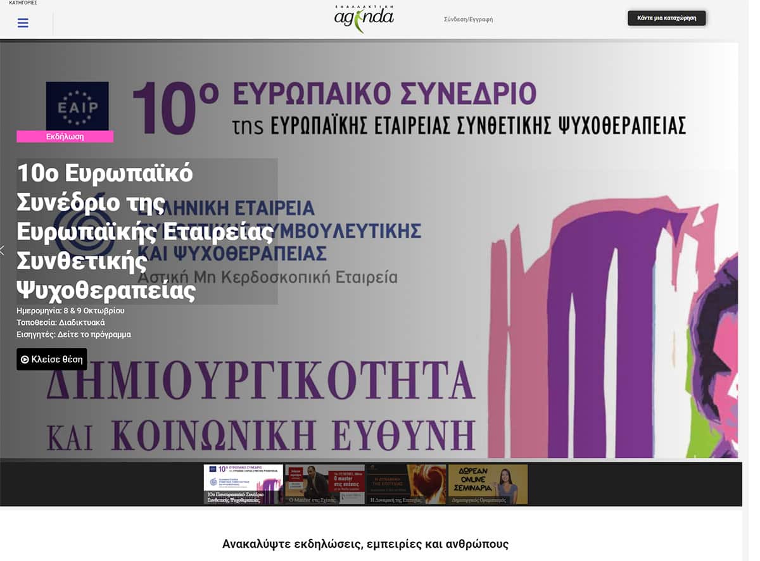Click the Agenda site logo
The height and width of the screenshot is (561, 760).
click(x=364, y=18)
